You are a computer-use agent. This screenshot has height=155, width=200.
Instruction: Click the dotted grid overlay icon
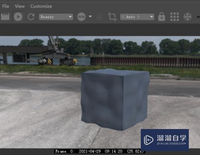(x=99, y=17)
